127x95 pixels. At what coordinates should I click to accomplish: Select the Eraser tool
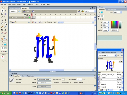coord(5,33)
